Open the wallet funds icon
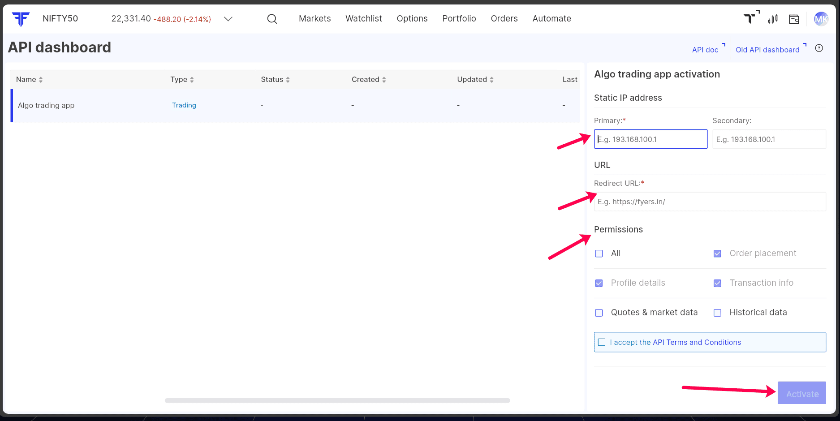 click(x=794, y=19)
